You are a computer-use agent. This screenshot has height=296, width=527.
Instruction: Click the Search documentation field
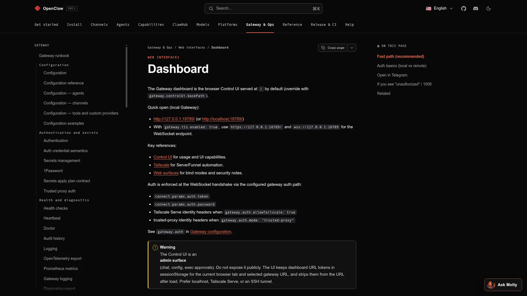point(263,9)
